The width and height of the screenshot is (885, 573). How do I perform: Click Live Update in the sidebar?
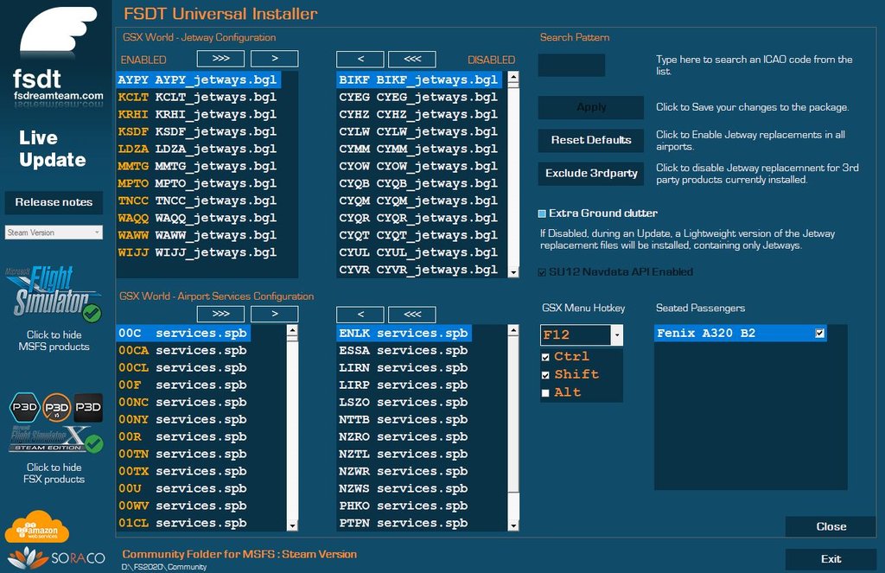(x=53, y=149)
